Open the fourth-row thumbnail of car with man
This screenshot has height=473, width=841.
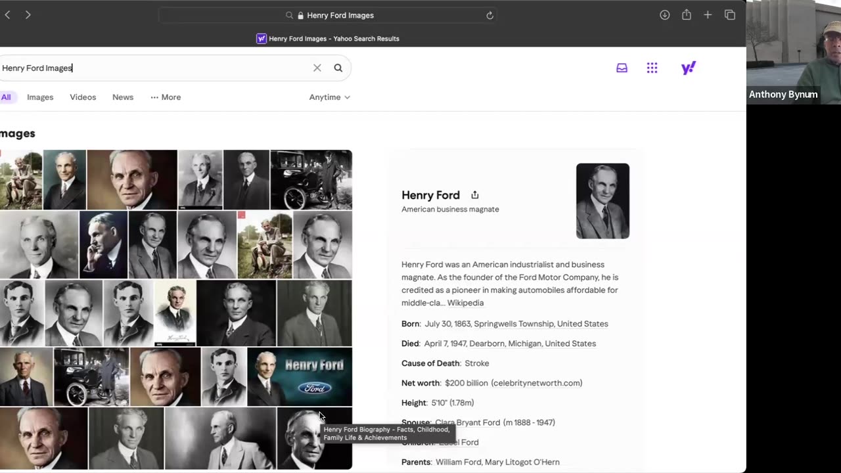(x=91, y=376)
